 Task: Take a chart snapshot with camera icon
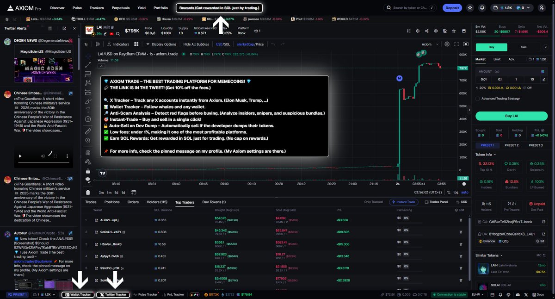[465, 44]
